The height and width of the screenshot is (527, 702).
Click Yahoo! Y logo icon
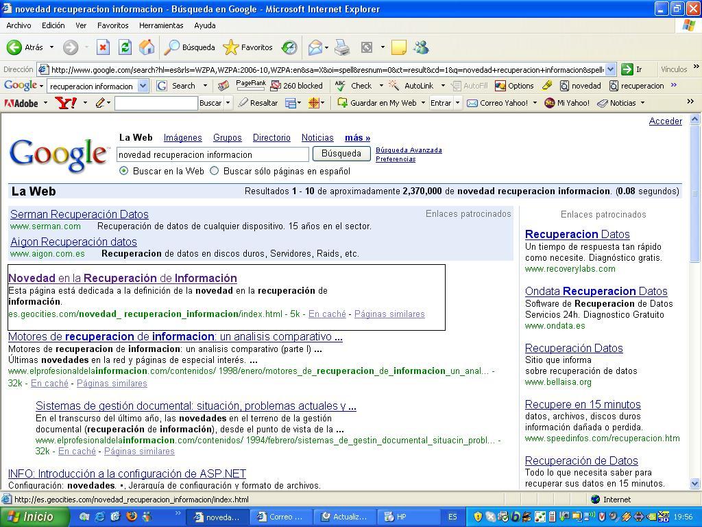click(66, 103)
